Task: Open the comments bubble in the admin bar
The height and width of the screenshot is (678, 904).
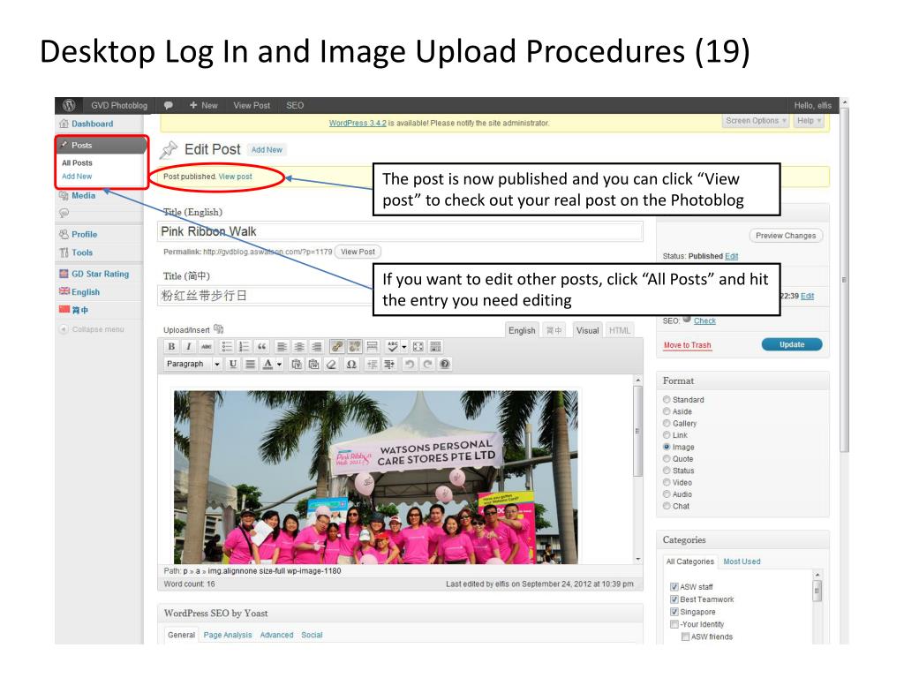Action: tap(169, 106)
